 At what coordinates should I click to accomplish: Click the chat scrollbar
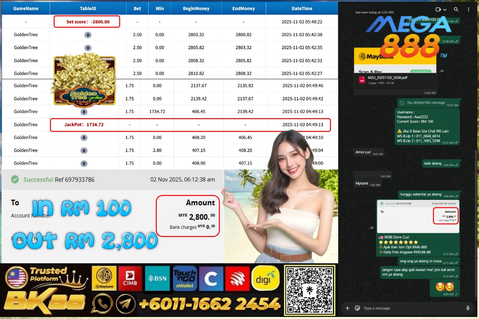pos(476,203)
